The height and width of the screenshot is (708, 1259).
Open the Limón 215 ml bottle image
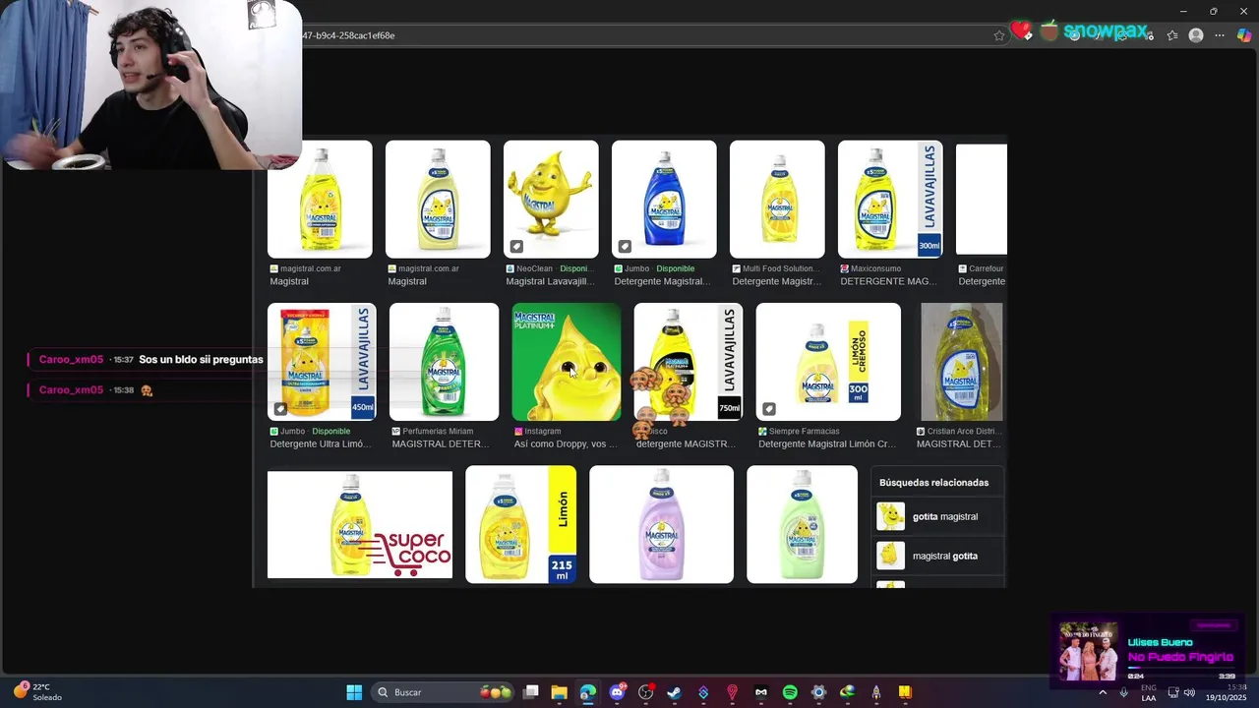(x=520, y=524)
